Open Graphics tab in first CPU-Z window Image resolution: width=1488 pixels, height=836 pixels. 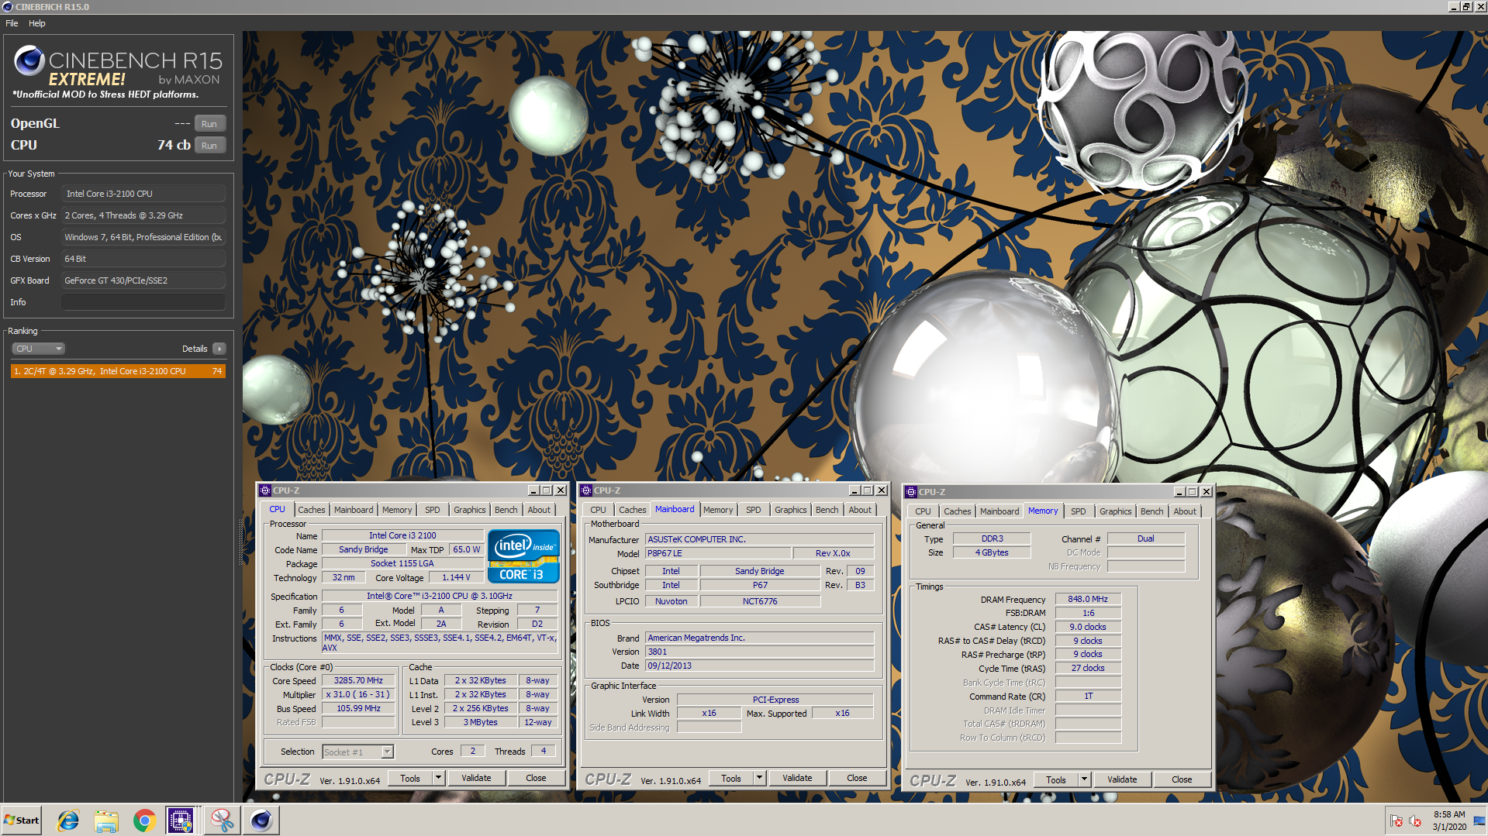click(x=470, y=510)
